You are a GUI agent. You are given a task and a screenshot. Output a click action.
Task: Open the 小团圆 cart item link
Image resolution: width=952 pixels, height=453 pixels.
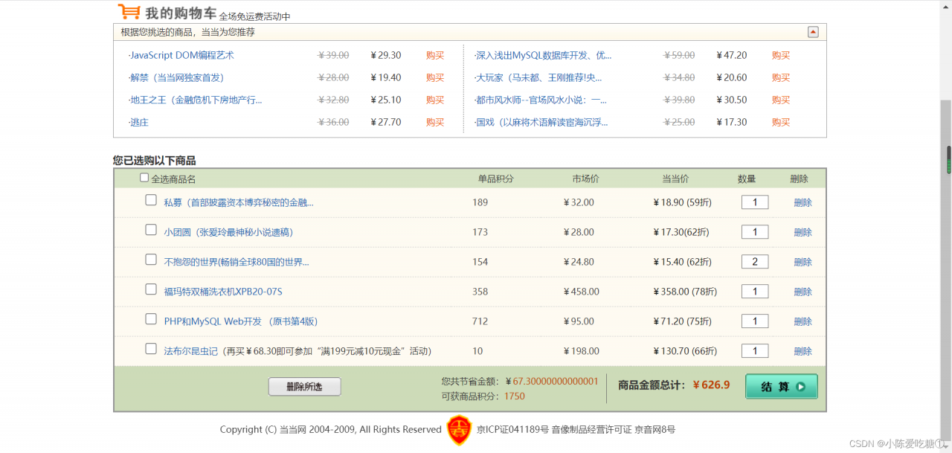pos(228,232)
